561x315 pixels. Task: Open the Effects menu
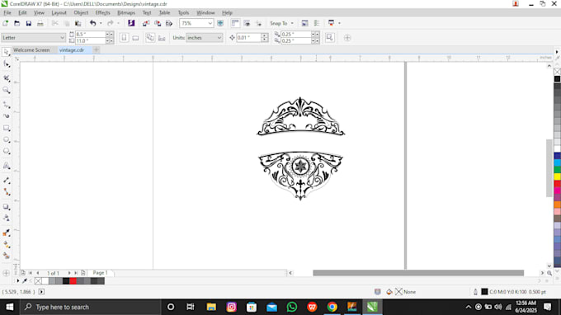point(102,12)
